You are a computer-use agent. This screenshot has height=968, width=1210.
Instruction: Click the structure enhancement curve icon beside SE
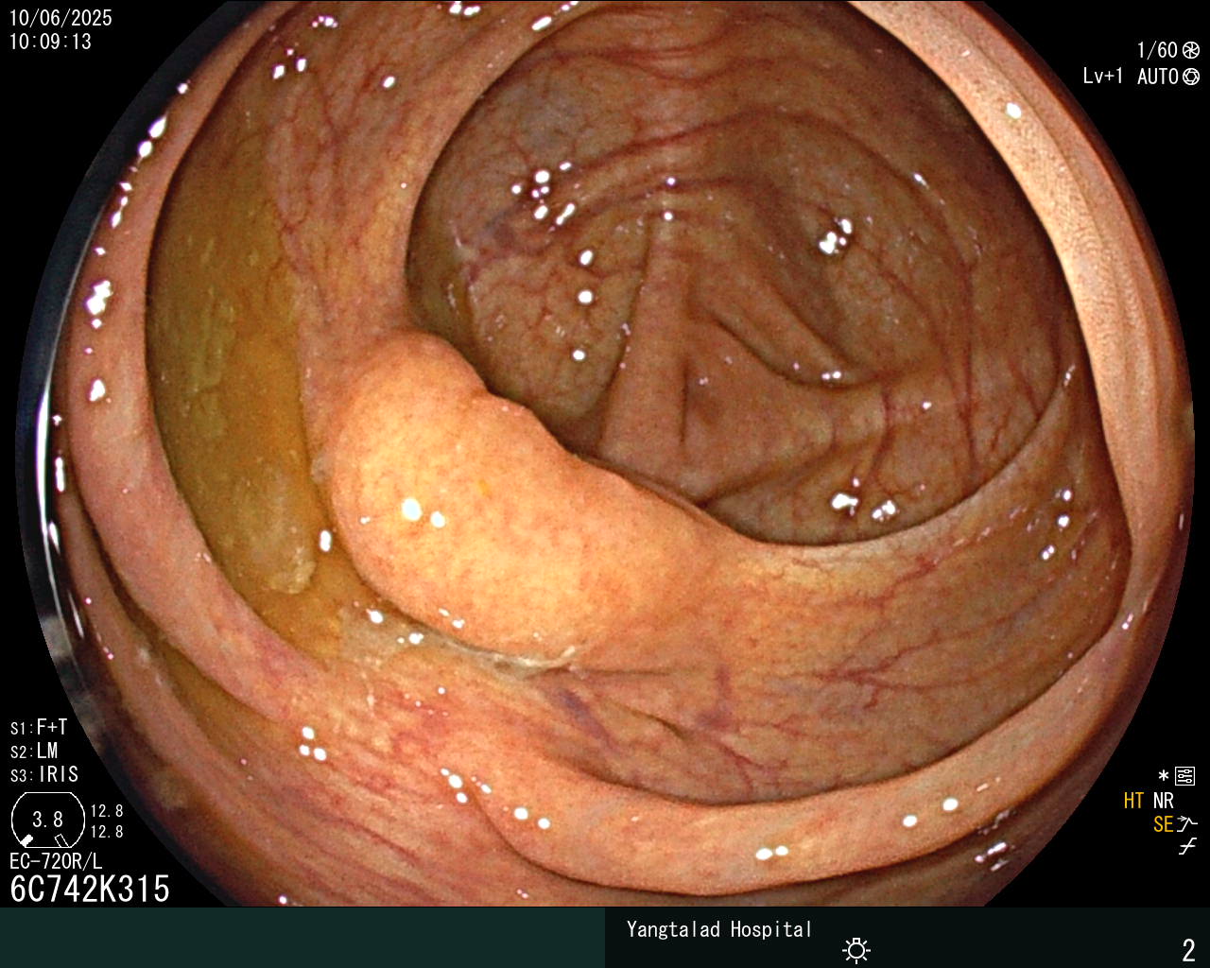[1188, 824]
